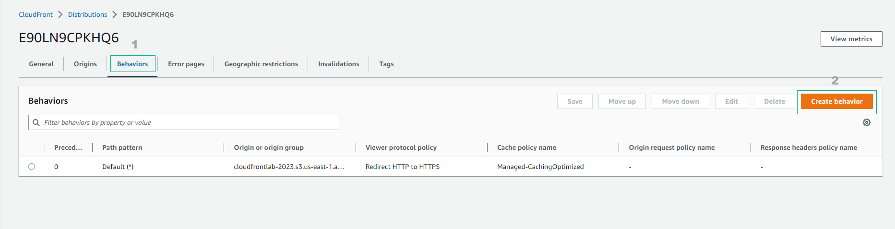This screenshot has height=229, width=895.
Task: Sort by the Path pattern column header
Action: (x=122, y=147)
